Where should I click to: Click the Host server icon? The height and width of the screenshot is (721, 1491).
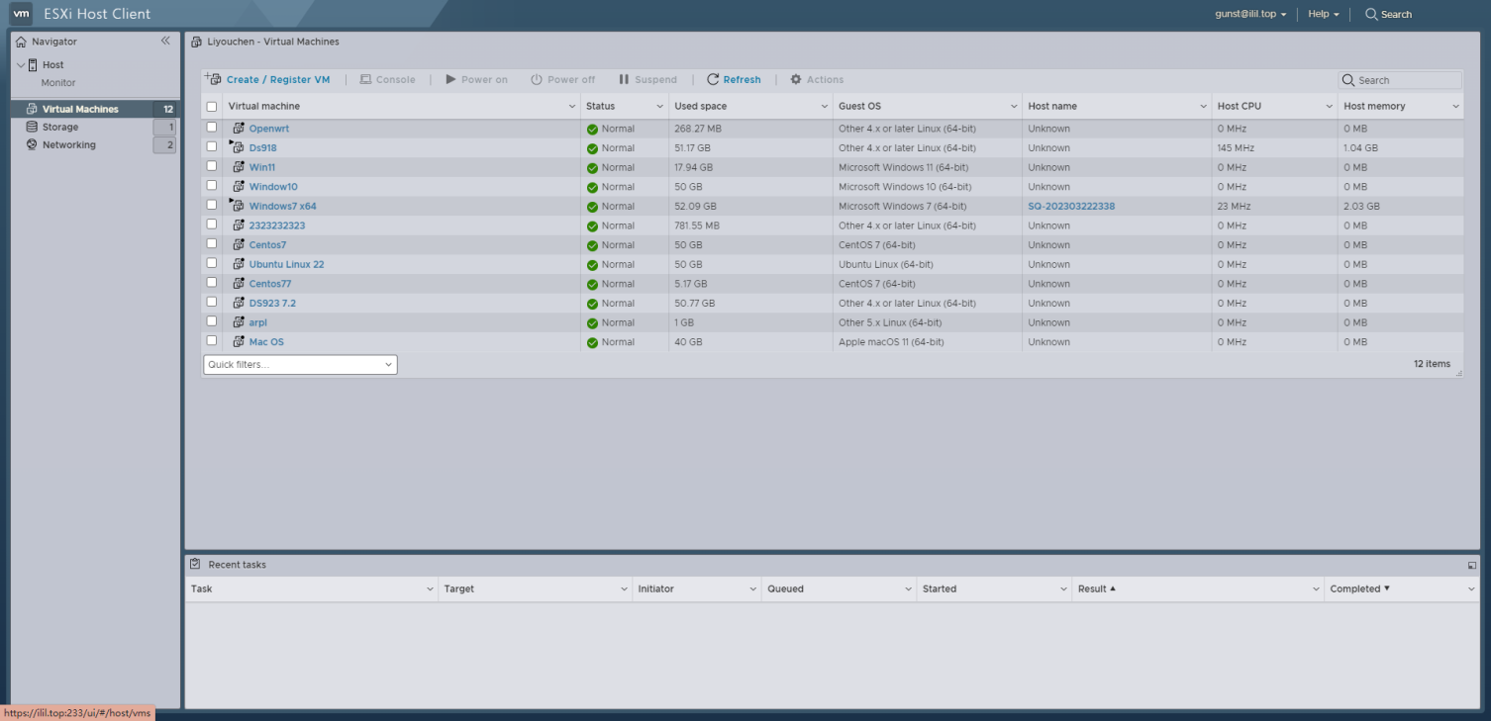(x=33, y=65)
